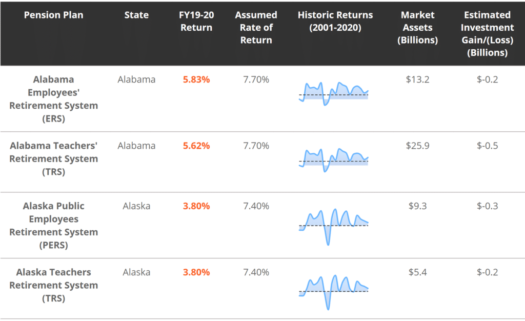Viewport: 525px width, 321px height.
Task: View Alabama TRS historic returns sparkline chart
Action: [334, 159]
